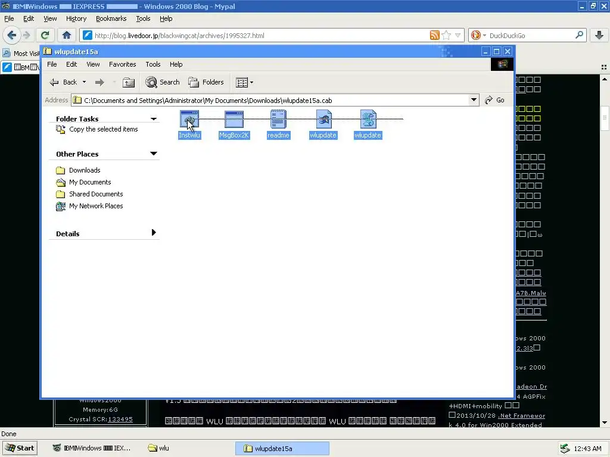Click the search magnifier icon in Mypal
This screenshot has height=457, width=610.
tap(579, 35)
